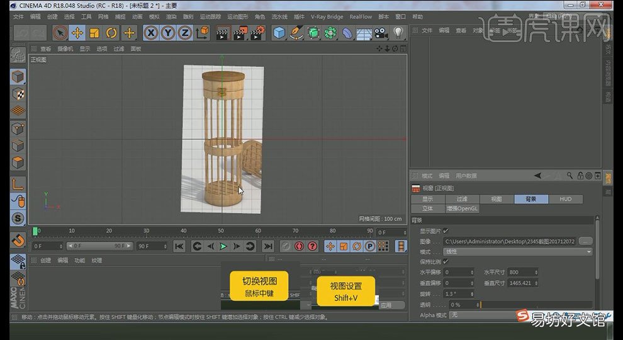Switch to the 过滤 attribute tab

coord(462,199)
